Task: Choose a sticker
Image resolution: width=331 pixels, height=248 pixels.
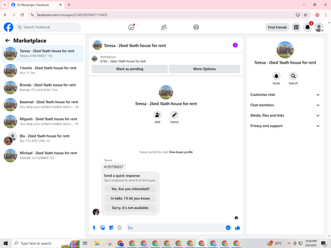Action: pyautogui.click(x=111, y=227)
